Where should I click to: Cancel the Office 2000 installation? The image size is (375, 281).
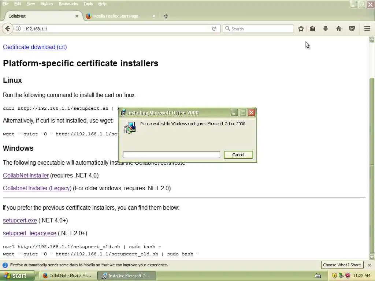coord(238,155)
